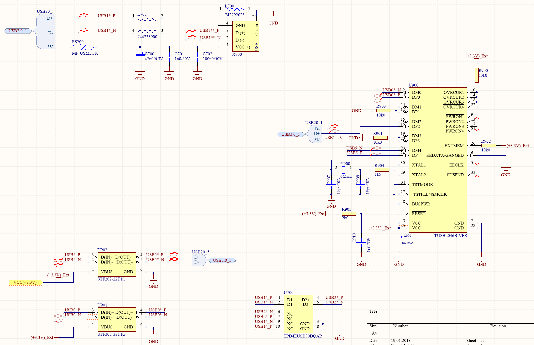The height and width of the screenshot is (345, 534).
Task: Select the L700 ferrite inductor symbol
Action: click(x=235, y=10)
